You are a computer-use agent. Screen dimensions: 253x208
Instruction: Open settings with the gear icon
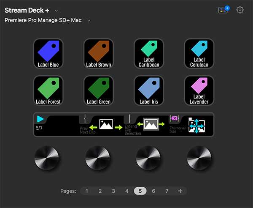[x=240, y=10]
